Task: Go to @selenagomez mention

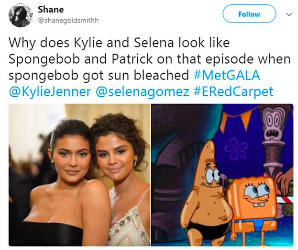Action: 143,92
